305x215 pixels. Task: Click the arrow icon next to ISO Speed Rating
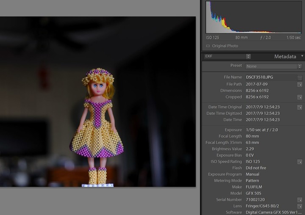point(300,162)
